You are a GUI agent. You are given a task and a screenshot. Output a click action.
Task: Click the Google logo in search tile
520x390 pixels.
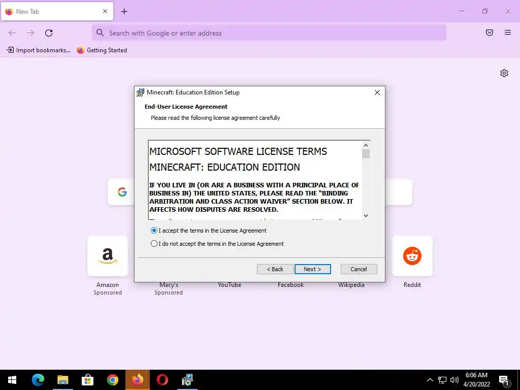click(122, 192)
